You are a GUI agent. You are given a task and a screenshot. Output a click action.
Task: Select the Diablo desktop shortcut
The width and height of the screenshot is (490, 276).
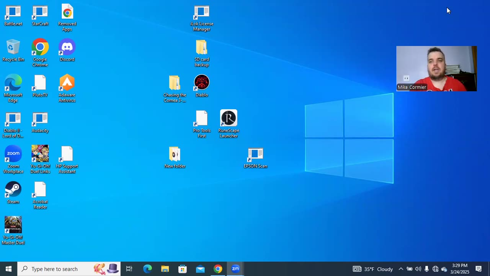pos(202,86)
